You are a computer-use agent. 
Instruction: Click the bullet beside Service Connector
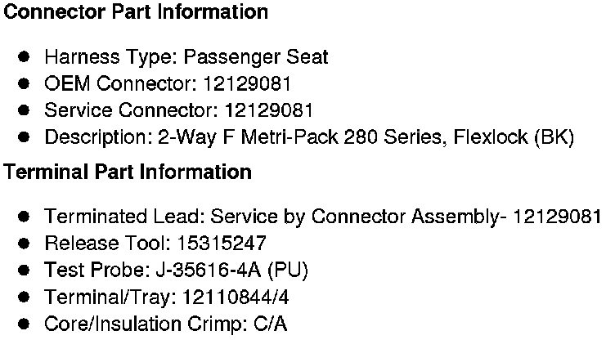point(25,110)
